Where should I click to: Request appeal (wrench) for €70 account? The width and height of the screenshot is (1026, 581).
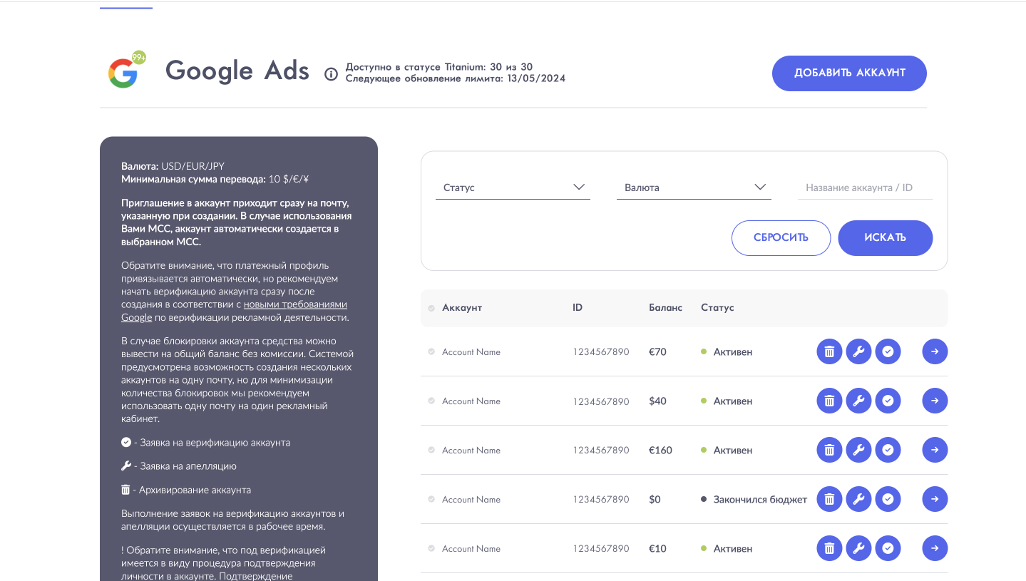coord(858,351)
